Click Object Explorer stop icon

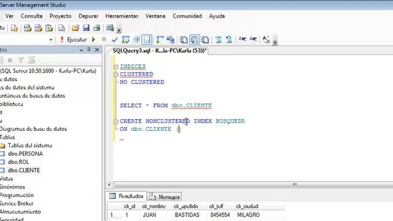coord(10,60)
